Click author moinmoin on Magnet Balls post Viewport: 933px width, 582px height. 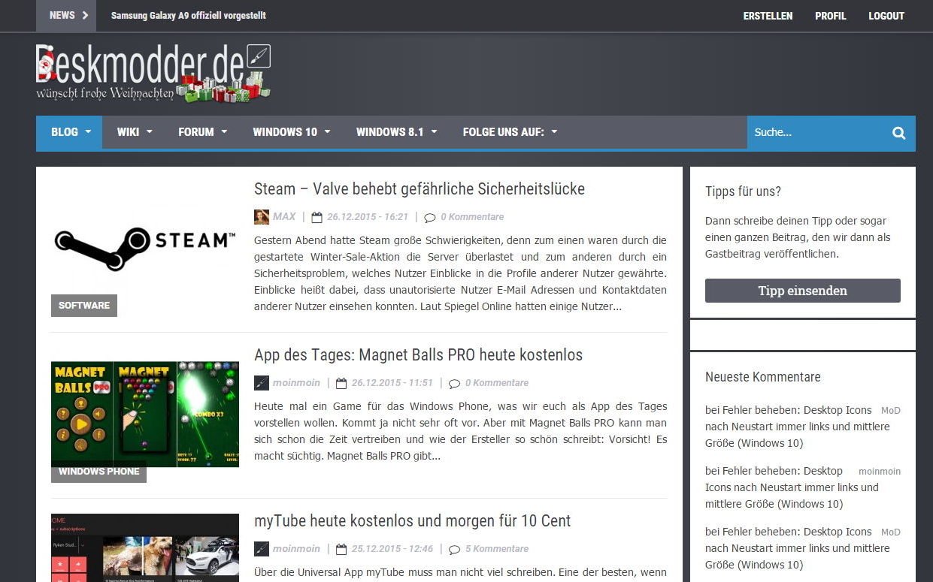pyautogui.click(x=296, y=383)
